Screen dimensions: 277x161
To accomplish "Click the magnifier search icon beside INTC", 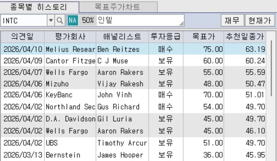I will (60, 21).
